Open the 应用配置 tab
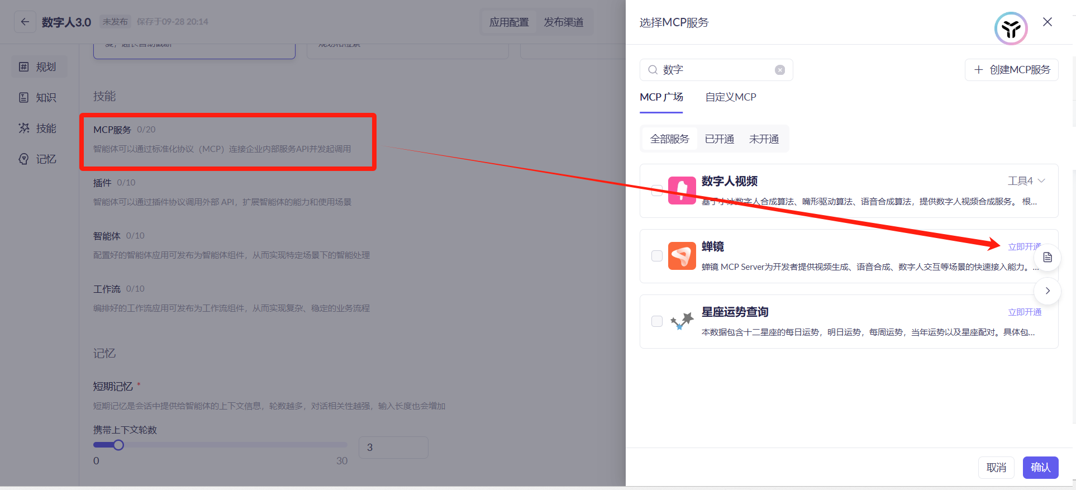 coord(509,22)
